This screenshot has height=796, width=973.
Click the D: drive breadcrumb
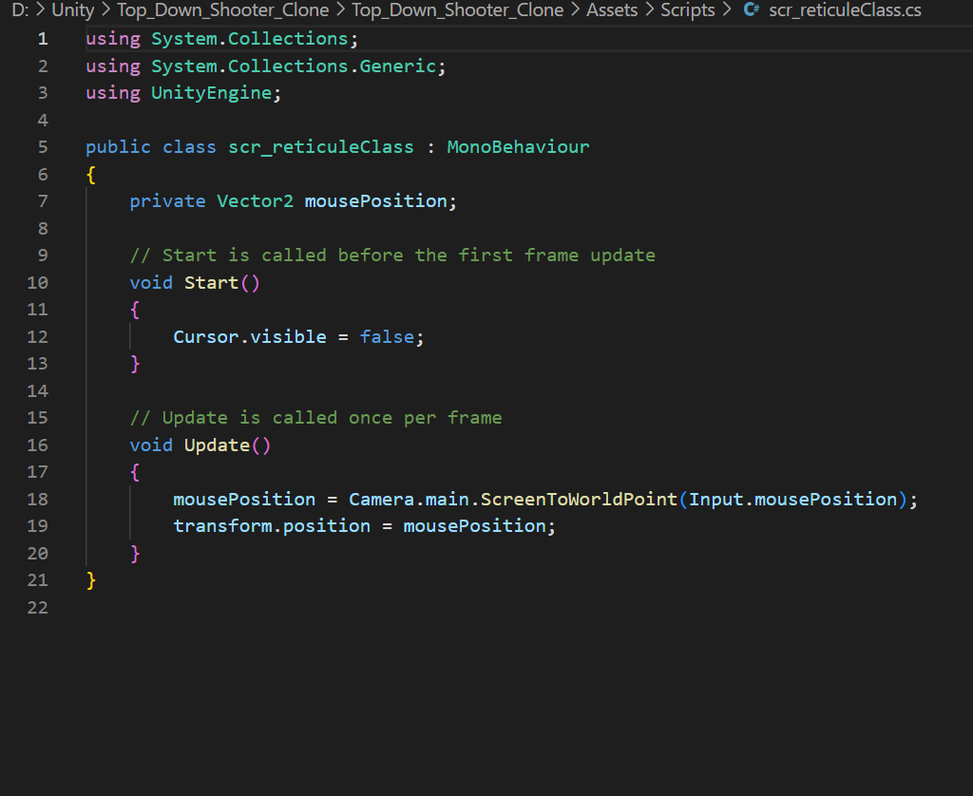point(20,11)
